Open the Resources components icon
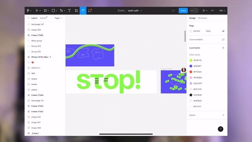This screenshot has width=252, height=142. click(x=76, y=11)
